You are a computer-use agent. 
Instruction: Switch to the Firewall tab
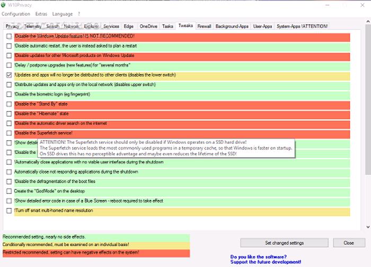coord(204,27)
